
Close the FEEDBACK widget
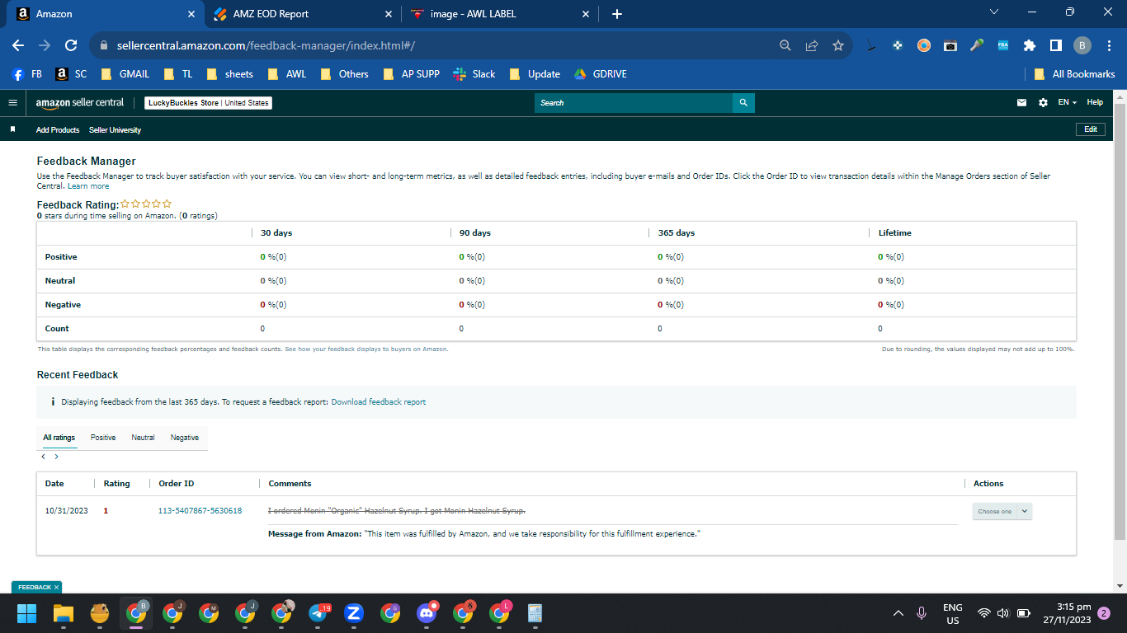(x=56, y=588)
